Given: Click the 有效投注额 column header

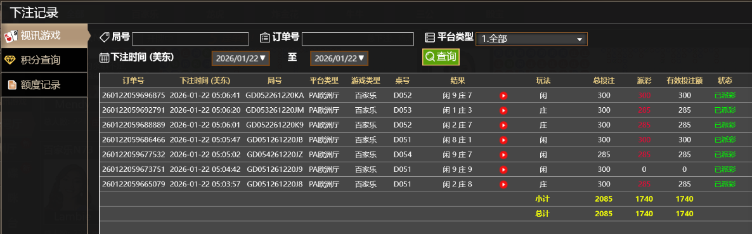Looking at the screenshot, I should (684, 81).
